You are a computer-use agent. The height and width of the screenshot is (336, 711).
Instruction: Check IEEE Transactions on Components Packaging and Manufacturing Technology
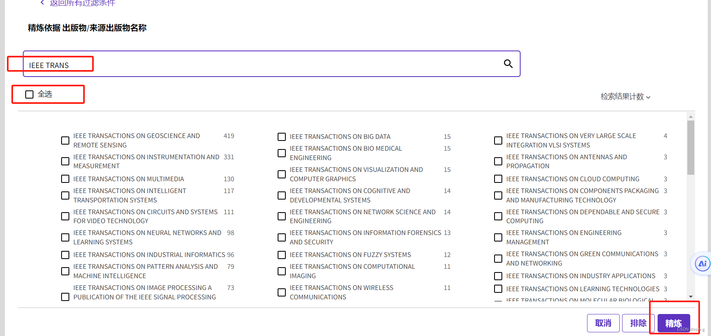[x=498, y=195]
